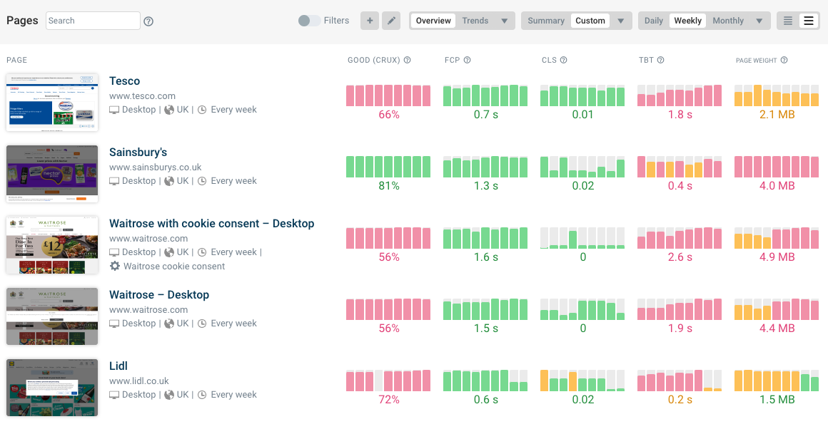The width and height of the screenshot is (828, 424).
Task: Switch to Weekly interval
Action: click(x=687, y=21)
